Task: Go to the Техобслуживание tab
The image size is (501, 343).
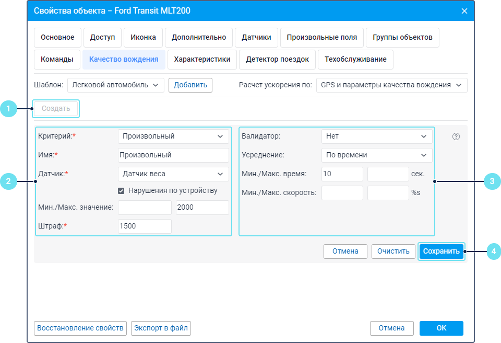Action: [x=355, y=60]
